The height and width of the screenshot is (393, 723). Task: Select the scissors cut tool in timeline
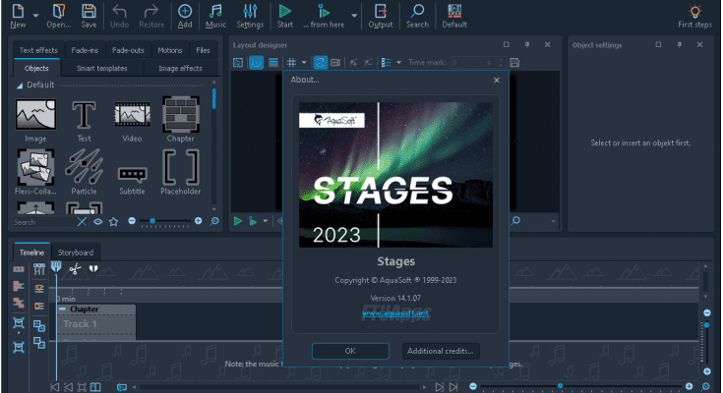tap(75, 268)
